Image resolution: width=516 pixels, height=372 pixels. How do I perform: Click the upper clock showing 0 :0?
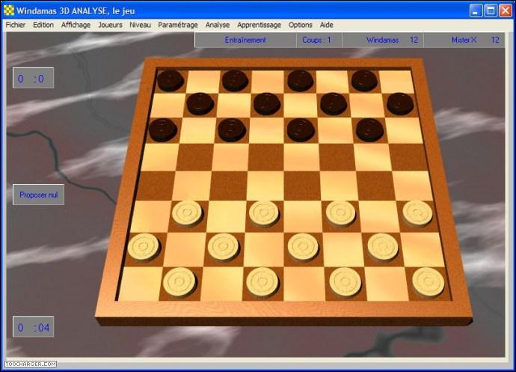[33, 78]
